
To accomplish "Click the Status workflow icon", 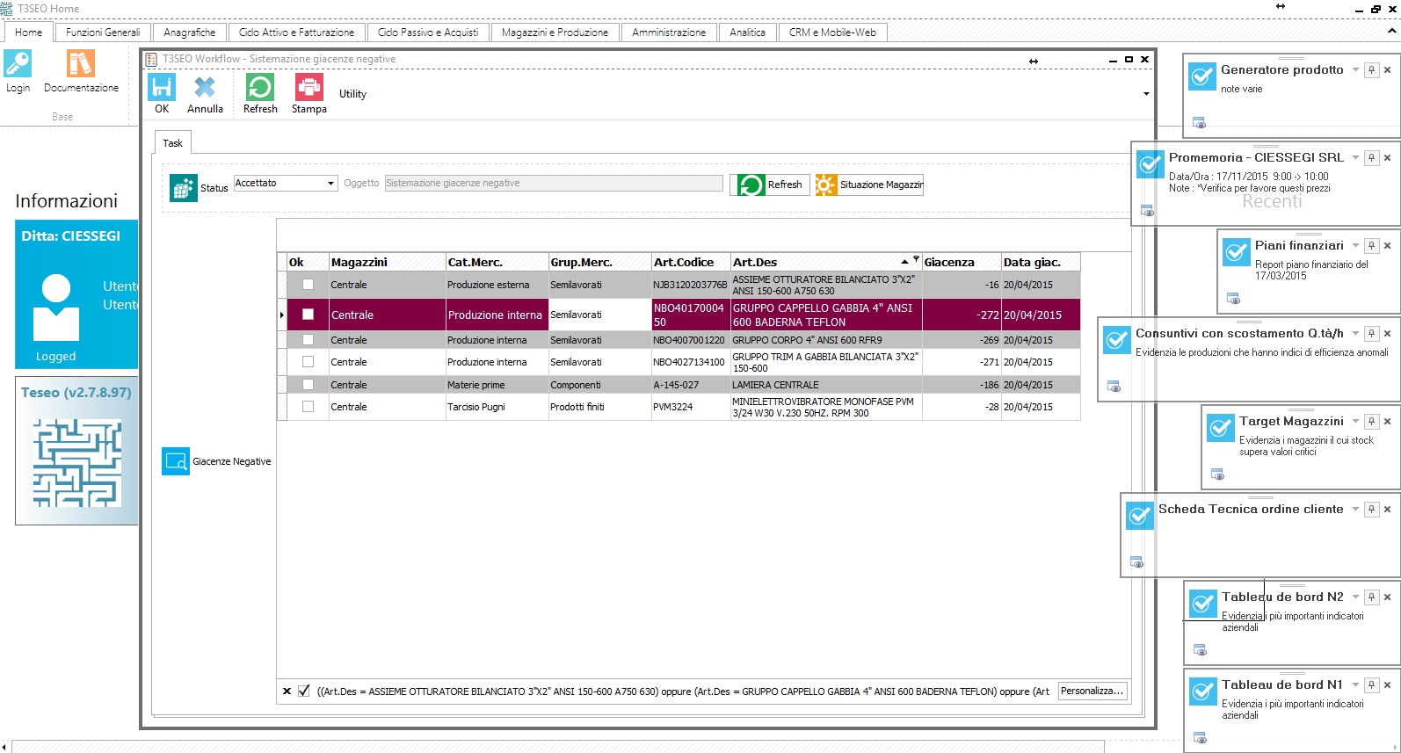I will click(184, 188).
